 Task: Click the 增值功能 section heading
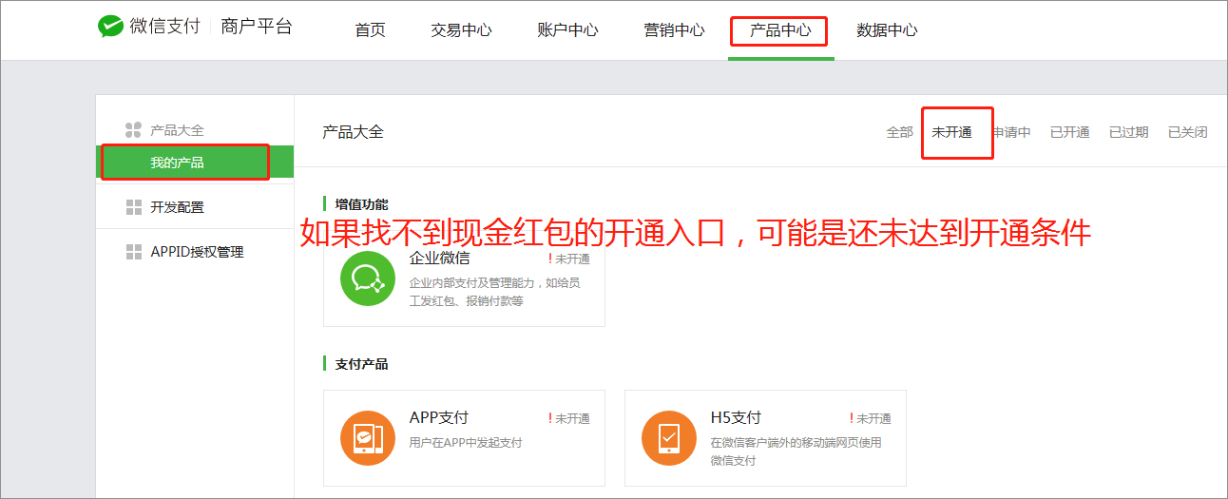(x=361, y=204)
